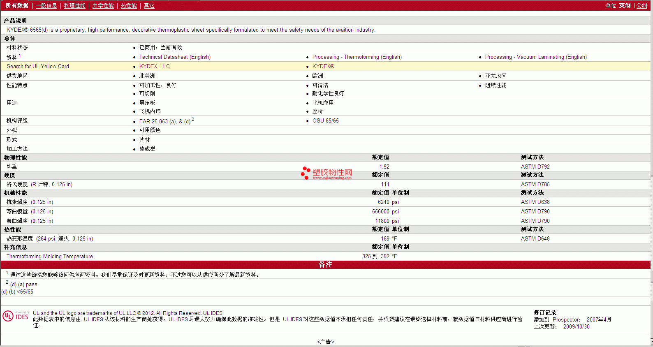Click the 已商用：当前有效 status text
Viewport: 653px width, 347px height.
click(160, 48)
